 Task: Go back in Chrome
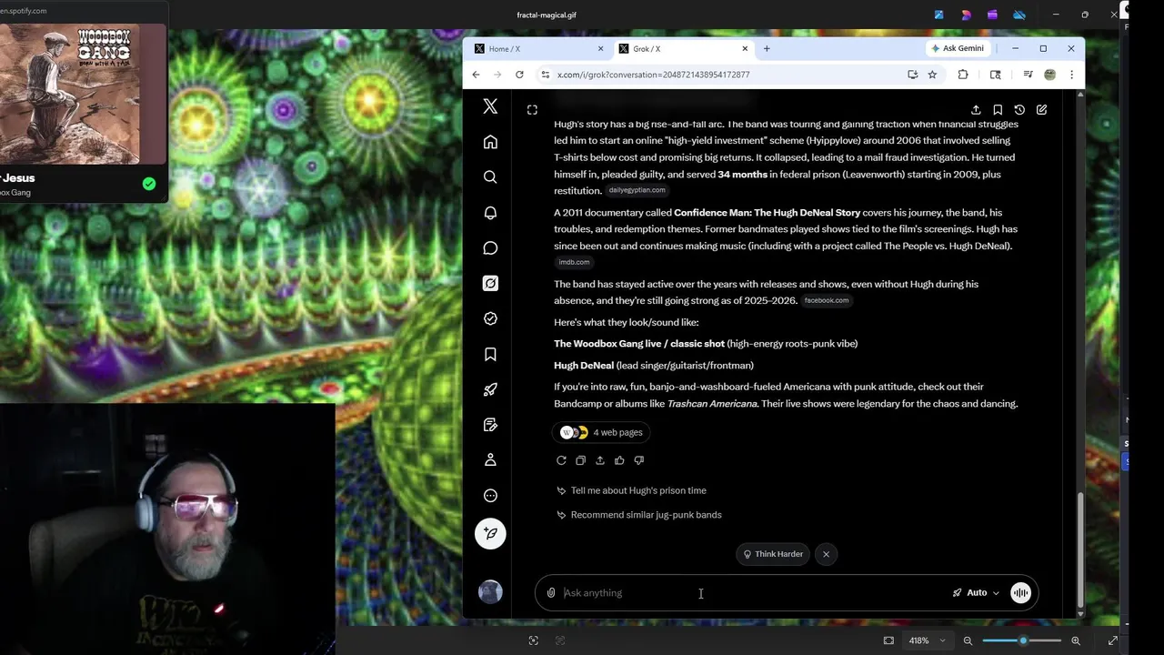476,75
